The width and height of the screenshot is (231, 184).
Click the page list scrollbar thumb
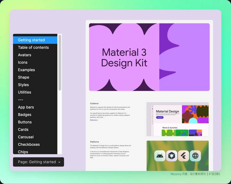pos(60,63)
